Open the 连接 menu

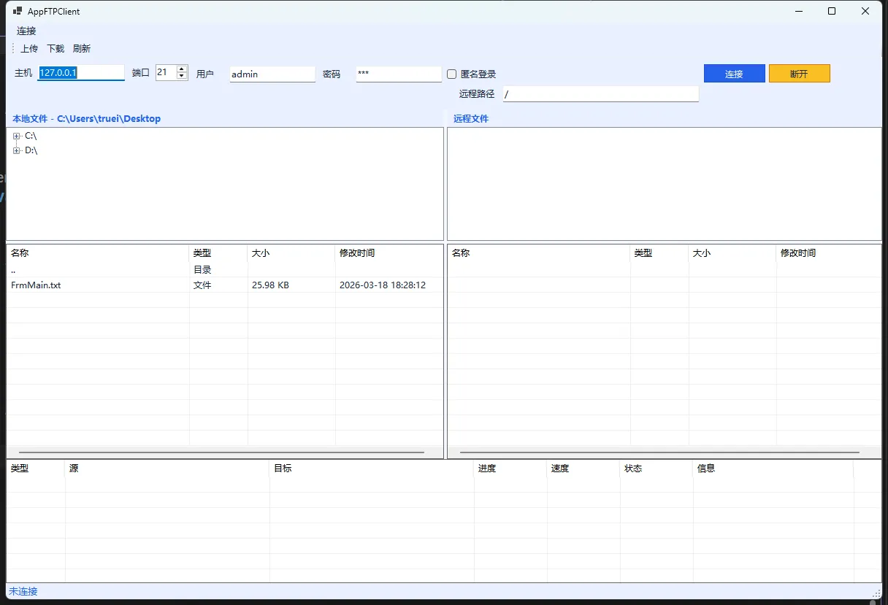pos(26,31)
